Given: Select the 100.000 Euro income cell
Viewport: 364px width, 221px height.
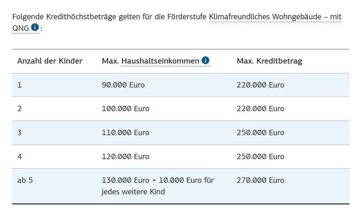Looking at the screenshot, I should (x=126, y=109).
